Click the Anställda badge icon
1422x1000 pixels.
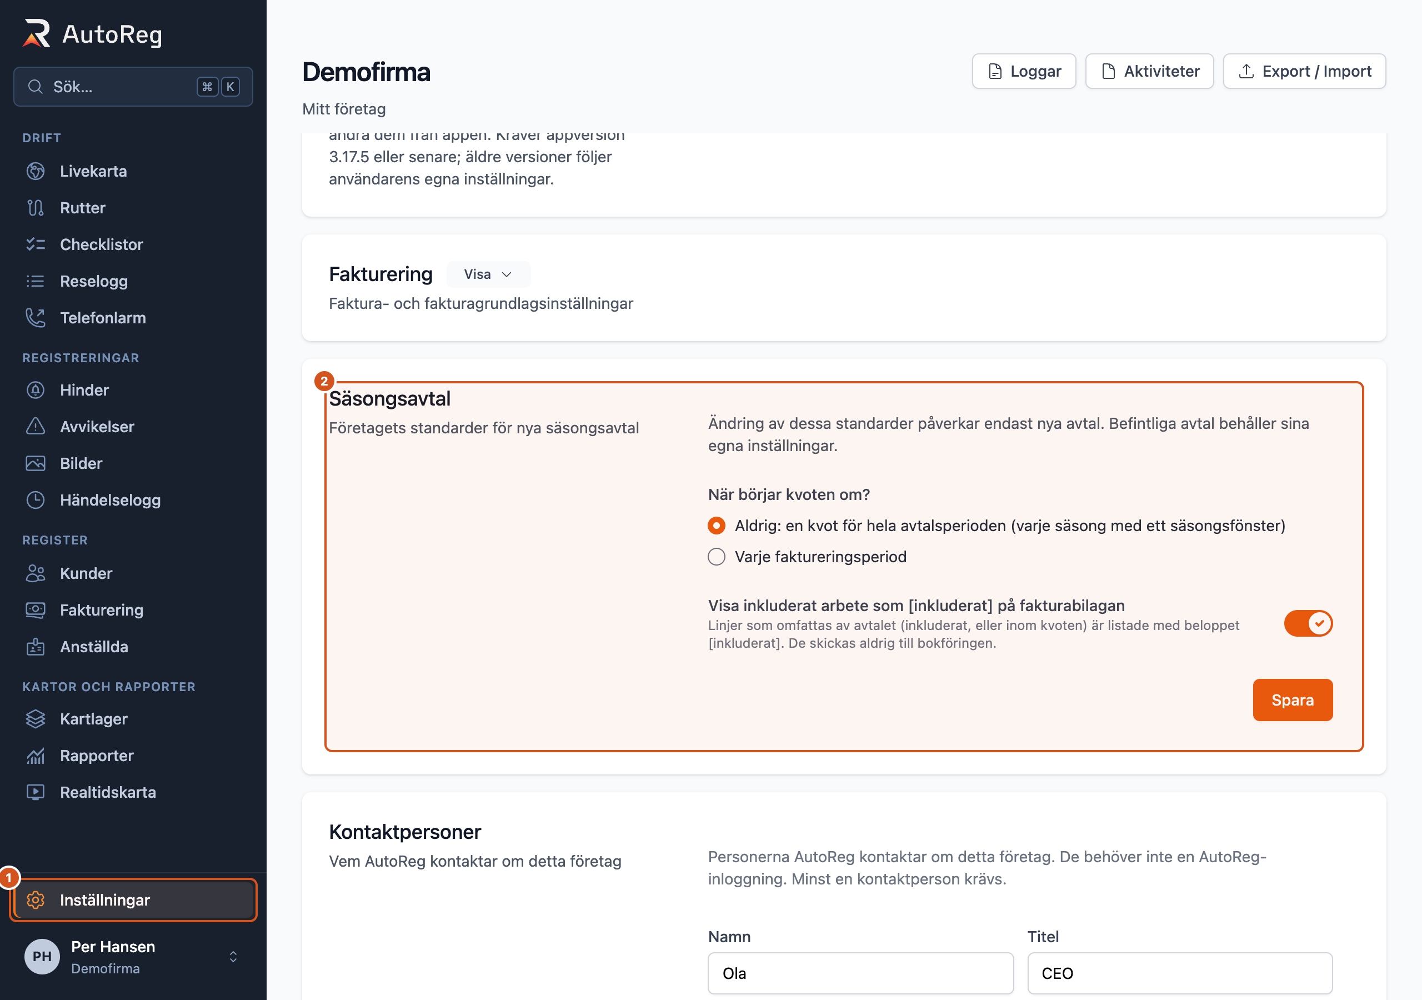pos(36,646)
